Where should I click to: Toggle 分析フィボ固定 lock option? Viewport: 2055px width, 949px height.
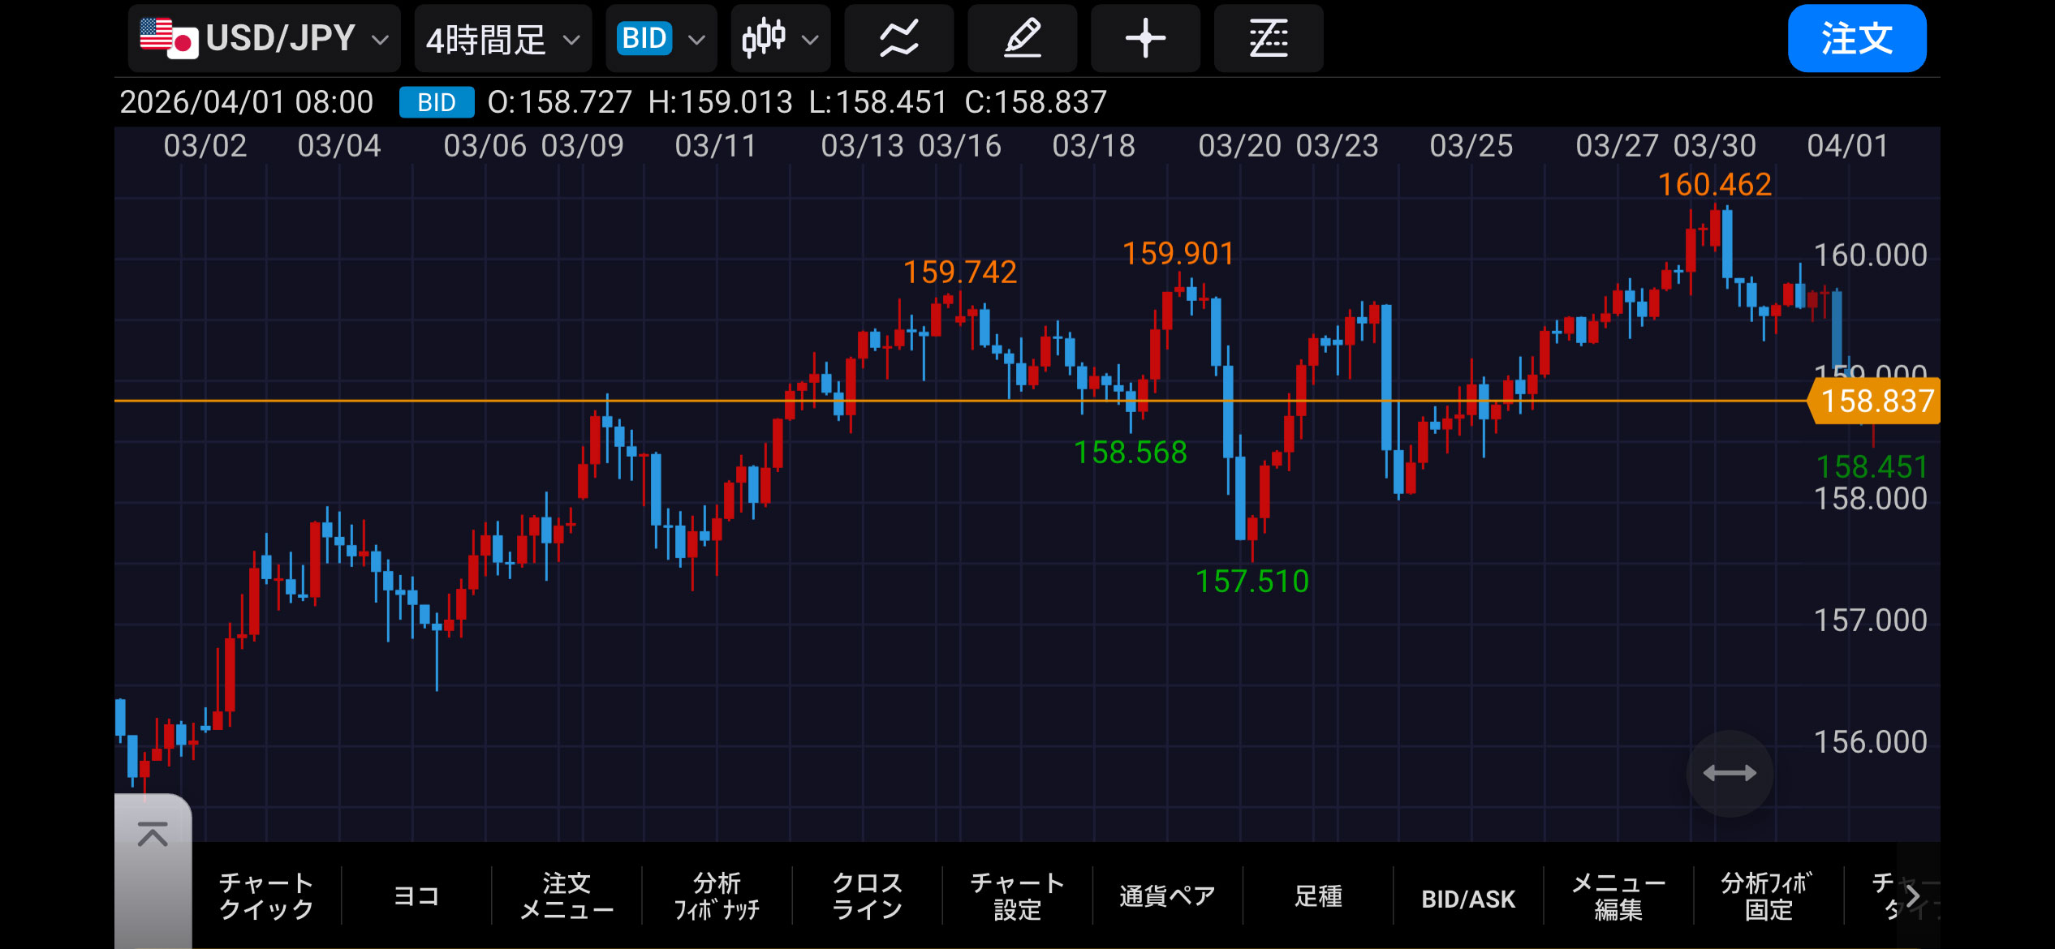click(x=1768, y=896)
